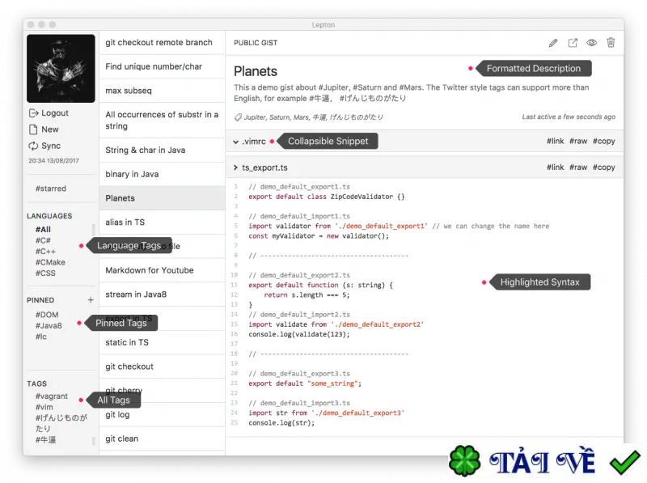The width and height of the screenshot is (647, 483).
Task: Toggle the eye visibility icon
Action: pos(592,43)
